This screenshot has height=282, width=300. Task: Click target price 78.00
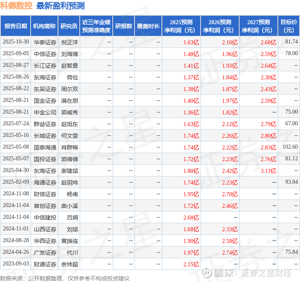(x=292, y=54)
